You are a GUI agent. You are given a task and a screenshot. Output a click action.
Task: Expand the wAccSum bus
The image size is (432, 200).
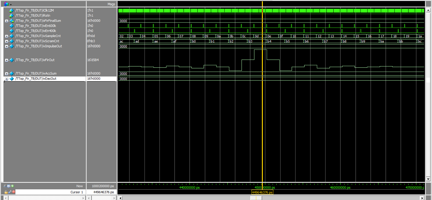coord(7,74)
